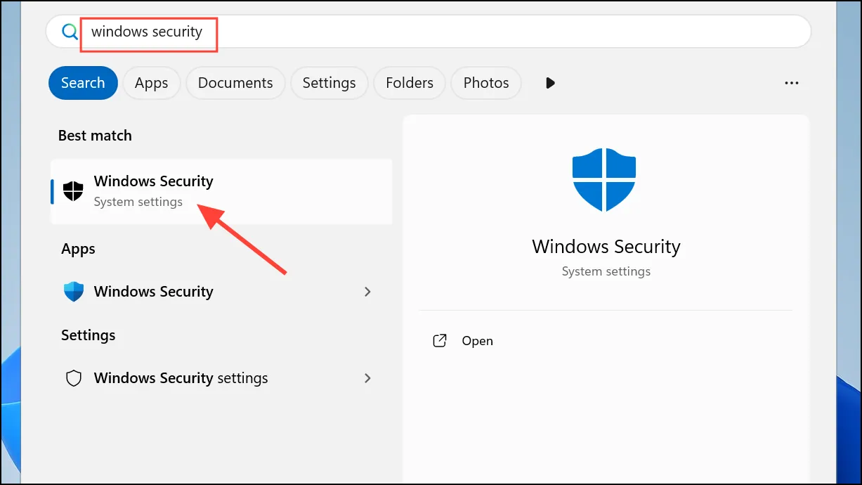Open the black shield Best match icon
Image resolution: width=862 pixels, height=485 pixels.
point(73,190)
